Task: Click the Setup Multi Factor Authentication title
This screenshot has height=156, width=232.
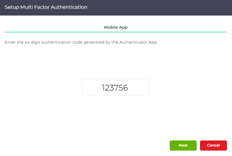Action: [x=46, y=7]
